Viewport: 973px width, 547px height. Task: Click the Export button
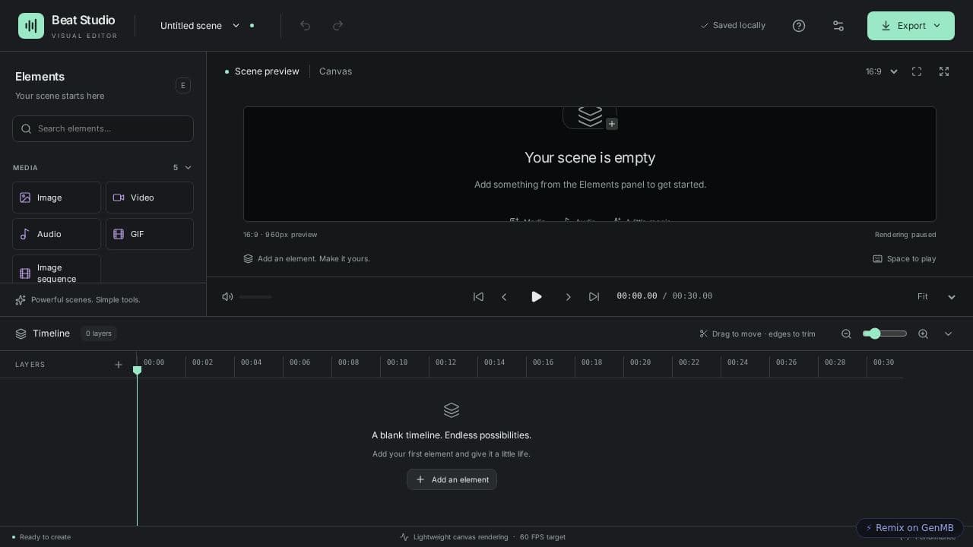coord(911,26)
